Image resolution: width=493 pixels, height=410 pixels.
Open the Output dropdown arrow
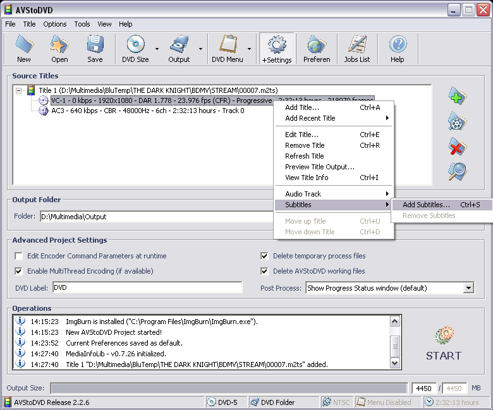200,49
